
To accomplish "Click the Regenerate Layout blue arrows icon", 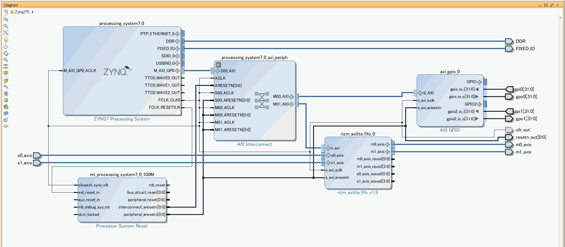I will [x=6, y=113].
